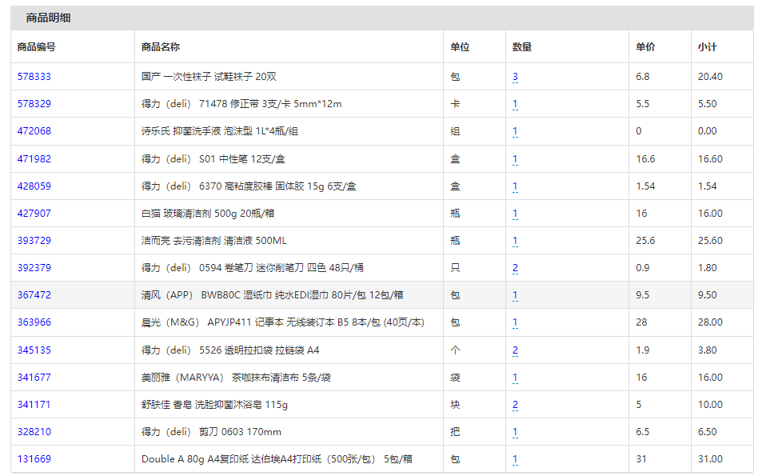Viewport: 774px width, 476px height.
Task: Click quantity 1 in row 578329
Action: [515, 104]
